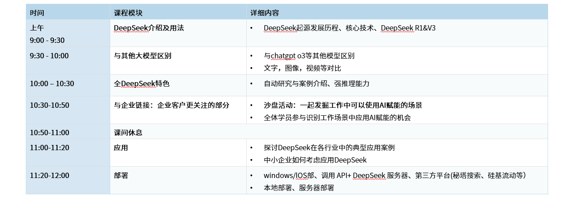This screenshot has width=579, height=197.
Task: Select the 上午 text in the time column
Action: [37, 28]
